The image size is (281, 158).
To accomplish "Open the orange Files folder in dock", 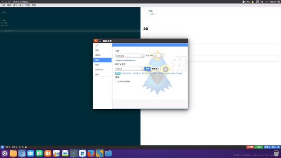I will [x=13, y=153].
